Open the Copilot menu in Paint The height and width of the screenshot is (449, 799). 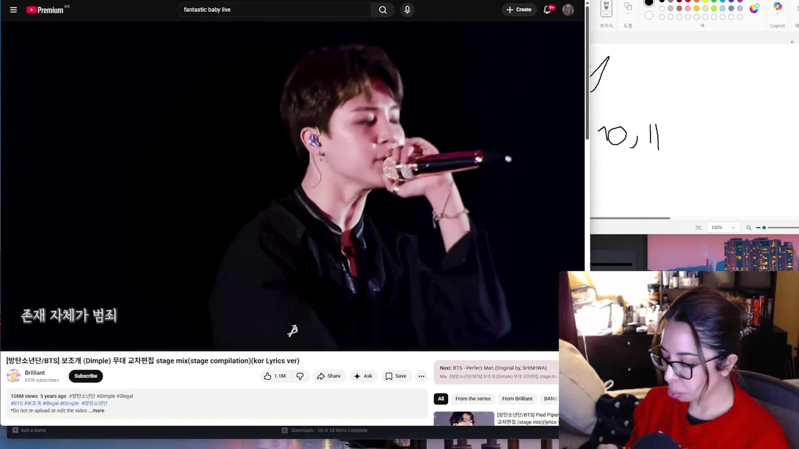click(x=778, y=9)
